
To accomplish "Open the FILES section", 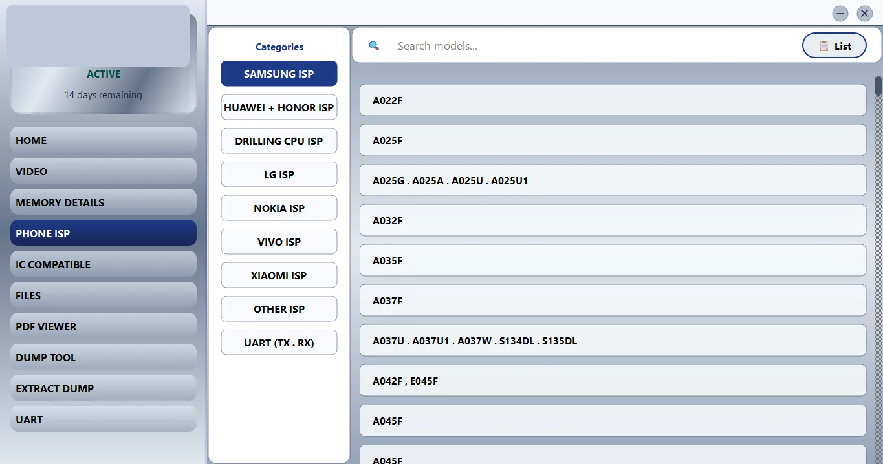I will click(104, 295).
